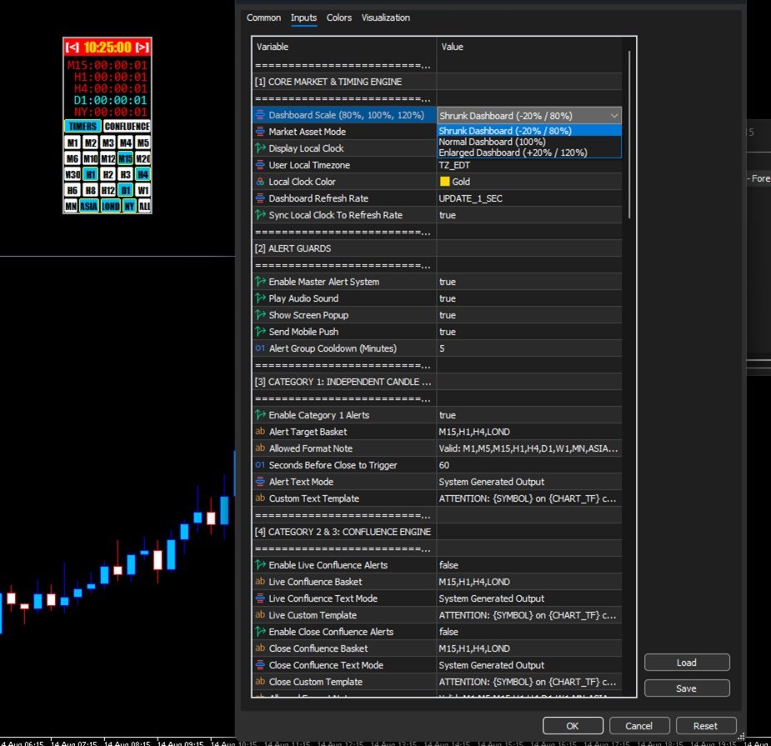
Task: Switch dashboard to TIMERS view
Action: tap(83, 127)
